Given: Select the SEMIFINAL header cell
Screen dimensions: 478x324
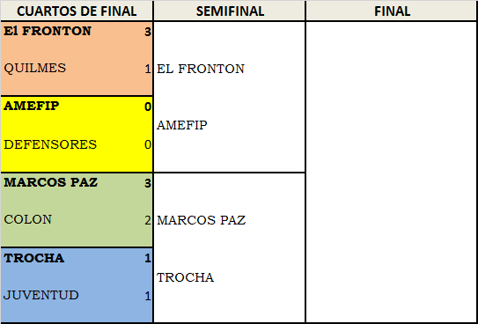Looking at the screenshot, I should [230, 11].
